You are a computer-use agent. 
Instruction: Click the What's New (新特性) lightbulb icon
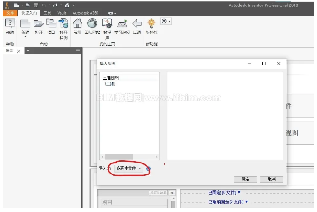152,23
